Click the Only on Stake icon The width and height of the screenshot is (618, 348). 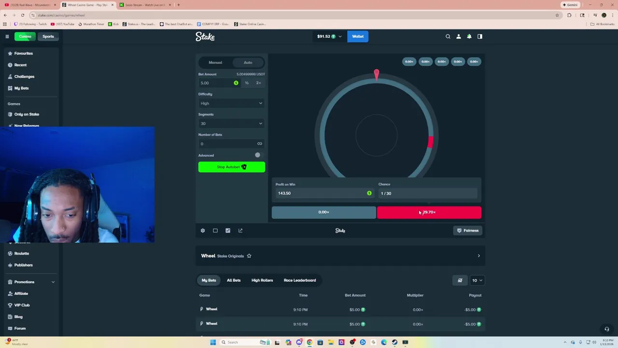pyautogui.click(x=10, y=114)
